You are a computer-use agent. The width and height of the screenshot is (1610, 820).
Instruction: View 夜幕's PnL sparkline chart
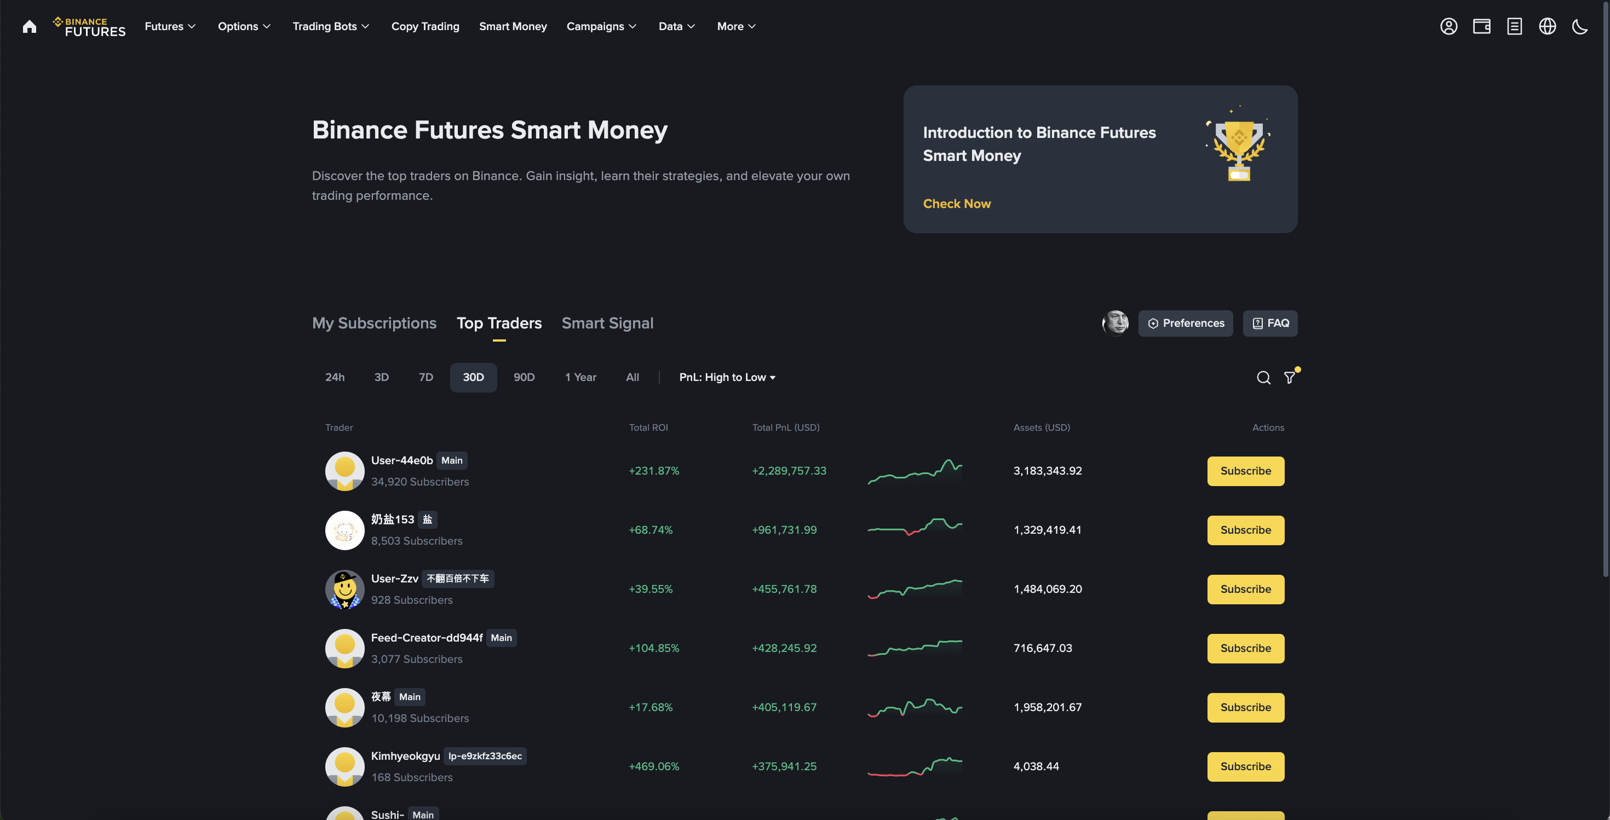915,708
